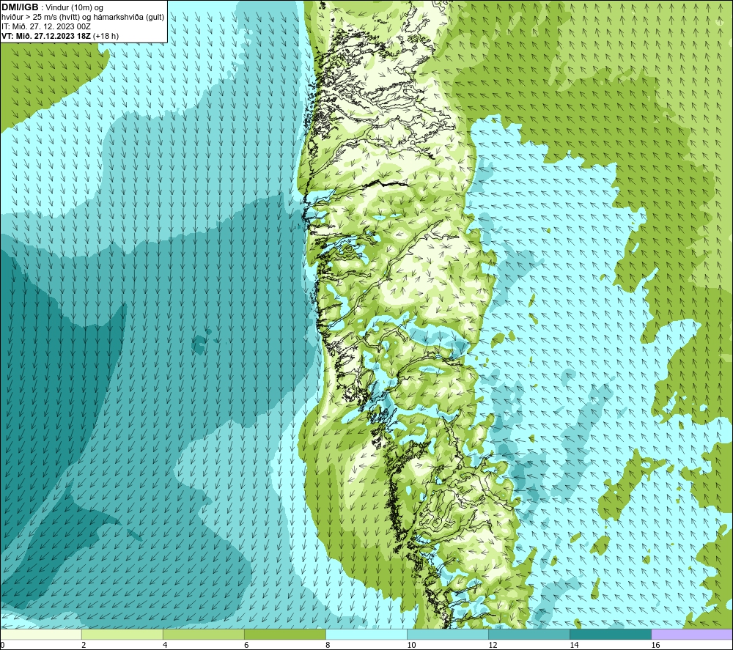Click the 6–8 m/s olive green legend swatch

point(284,634)
